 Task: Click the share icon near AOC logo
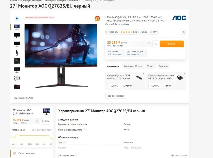pos(183,32)
